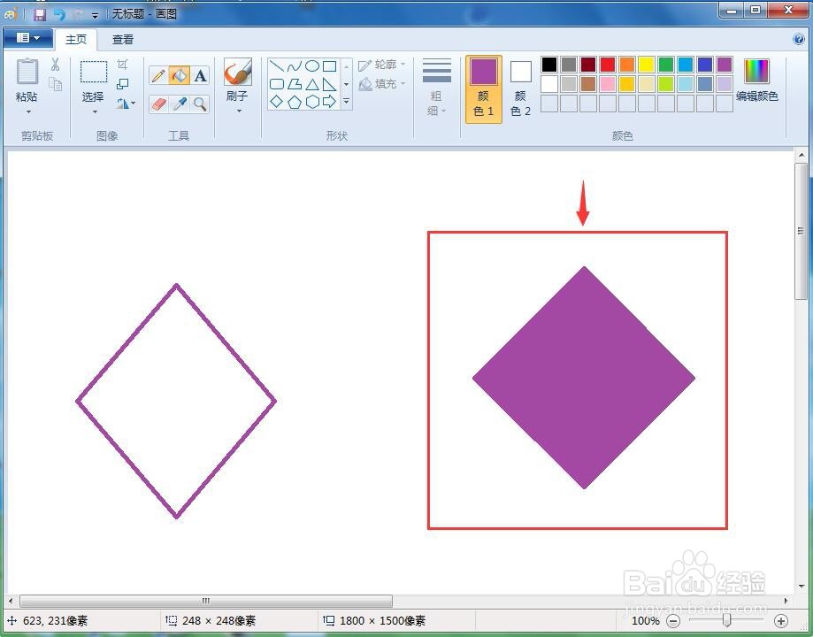Click the Copy icon
The height and width of the screenshot is (637, 813).
point(55,83)
